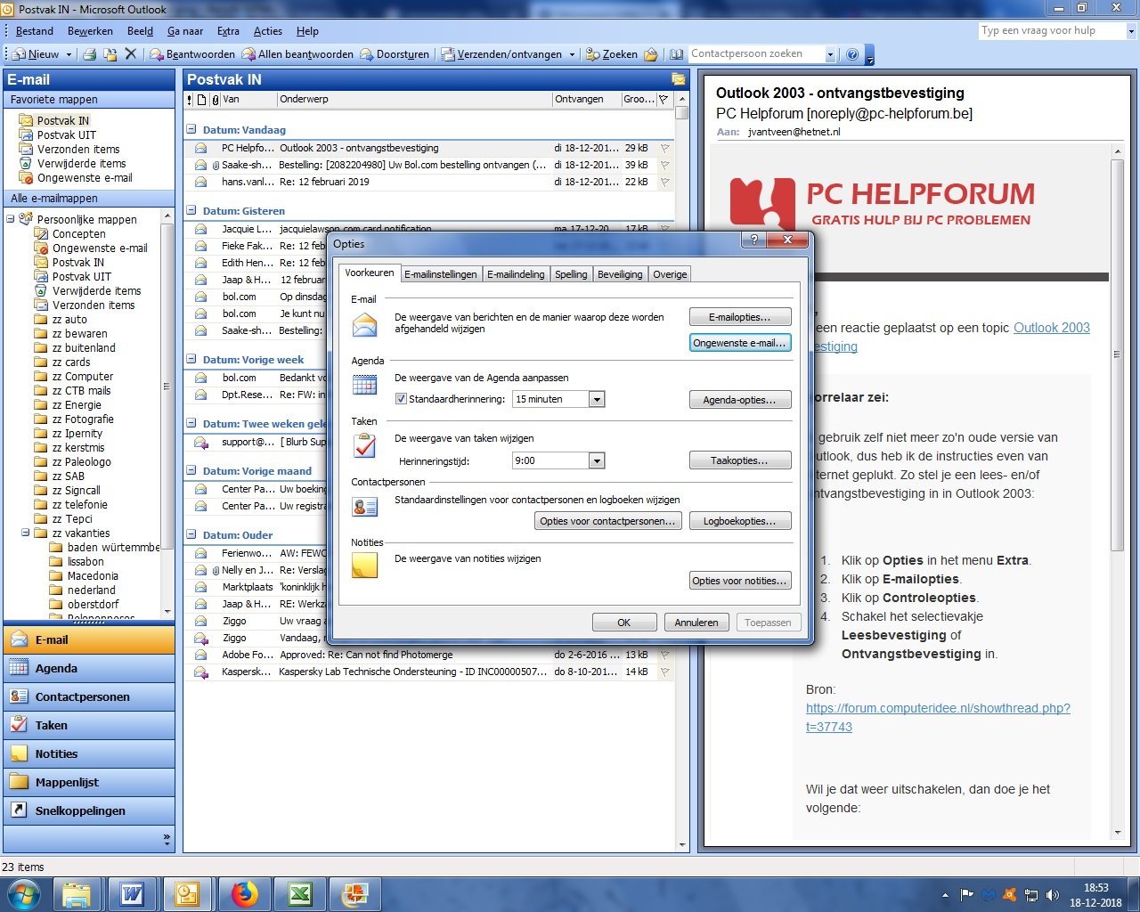This screenshot has width=1140, height=912.
Task: Click the Excel icon in the taskbar
Action: click(x=300, y=893)
